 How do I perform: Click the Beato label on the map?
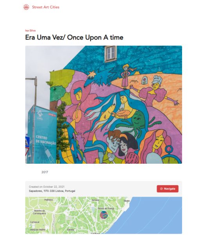127,201
